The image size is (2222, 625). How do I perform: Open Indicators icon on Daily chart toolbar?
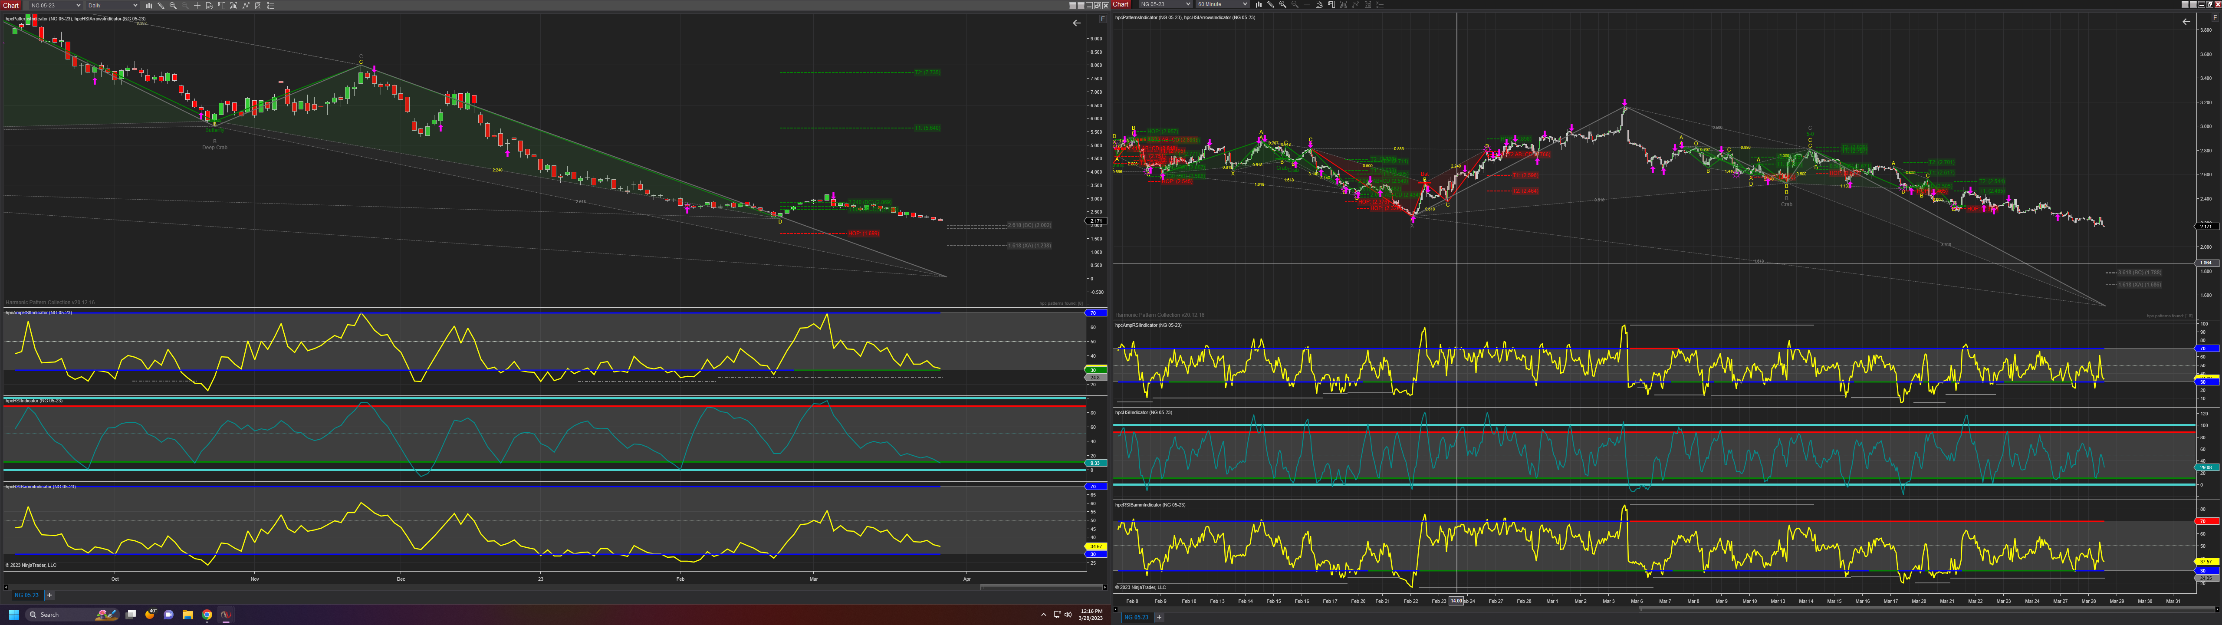pos(246,6)
